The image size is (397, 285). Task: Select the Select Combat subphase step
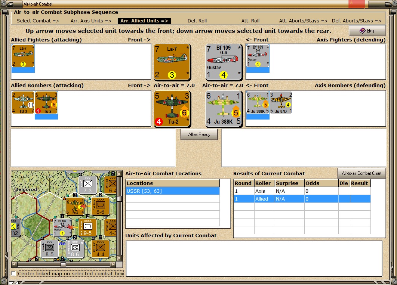click(x=38, y=21)
